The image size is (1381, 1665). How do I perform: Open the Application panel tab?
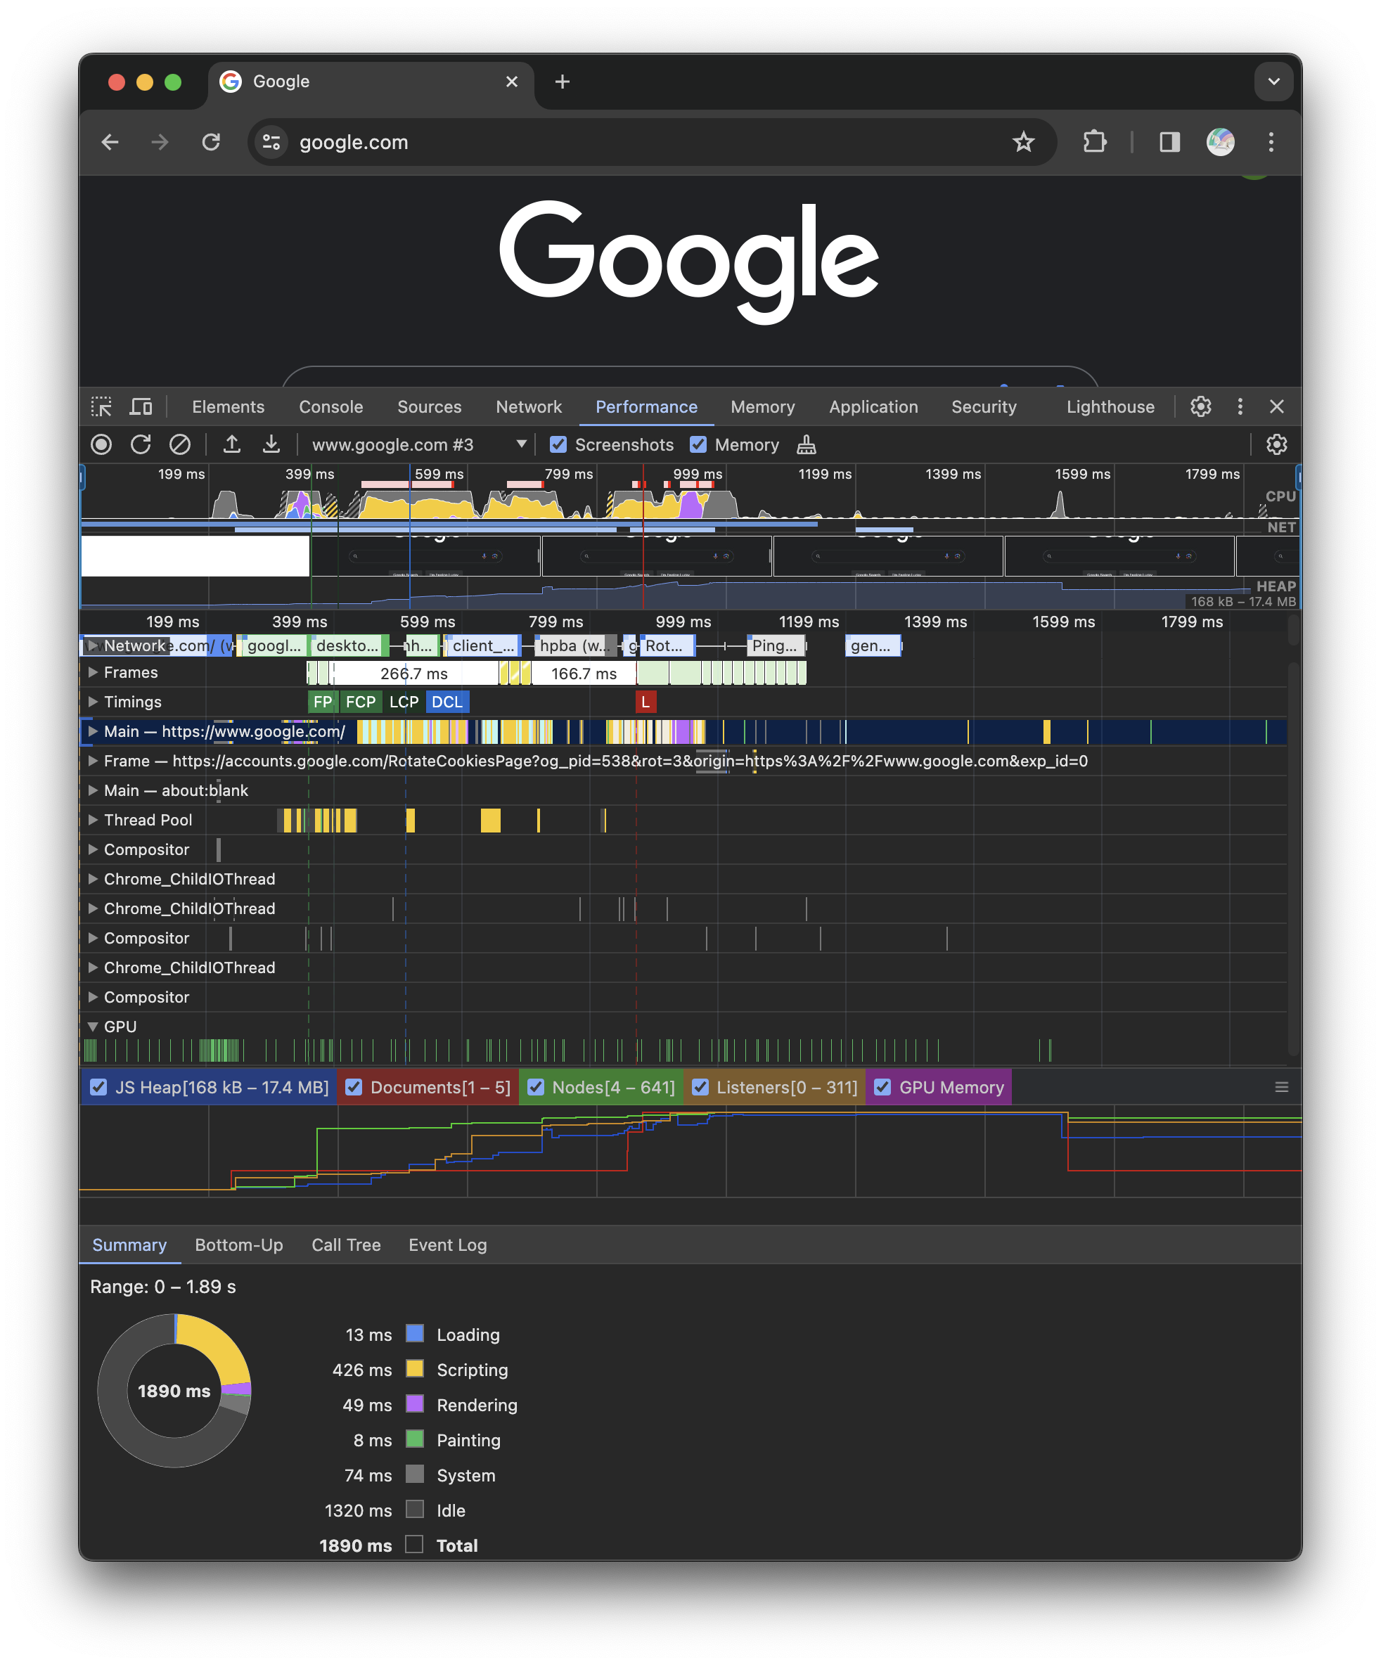[873, 406]
